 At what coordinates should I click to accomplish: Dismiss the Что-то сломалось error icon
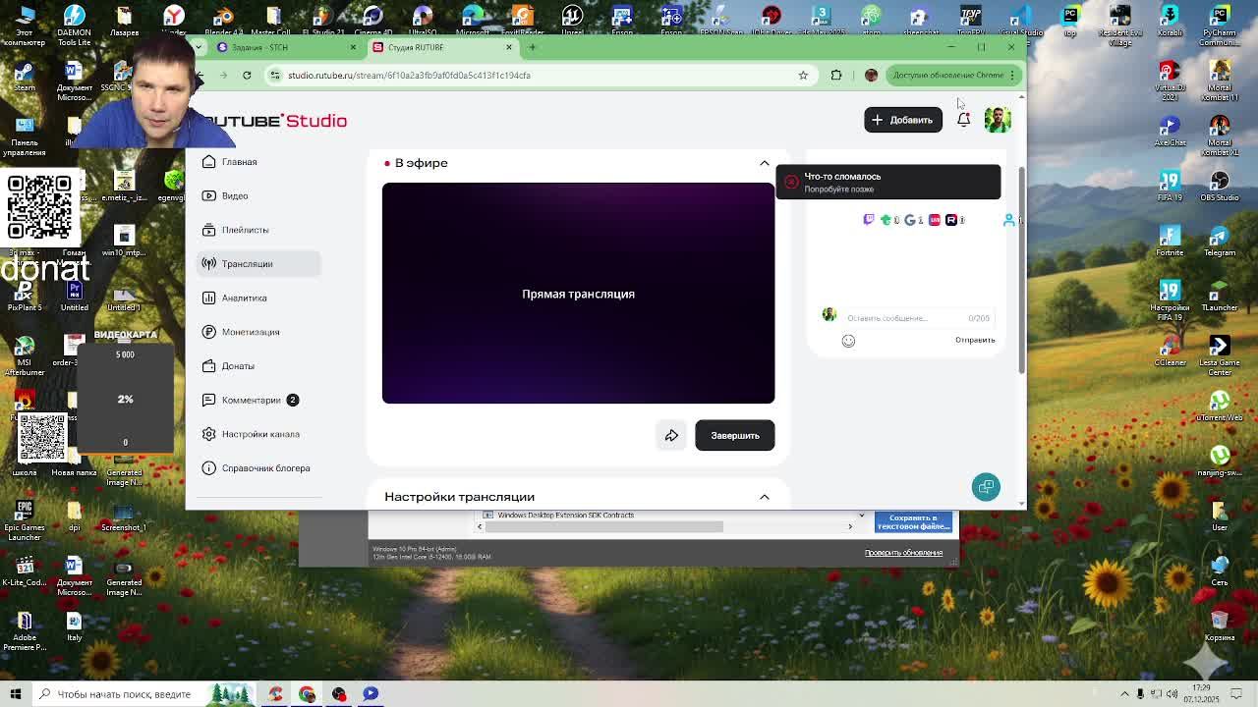click(791, 182)
